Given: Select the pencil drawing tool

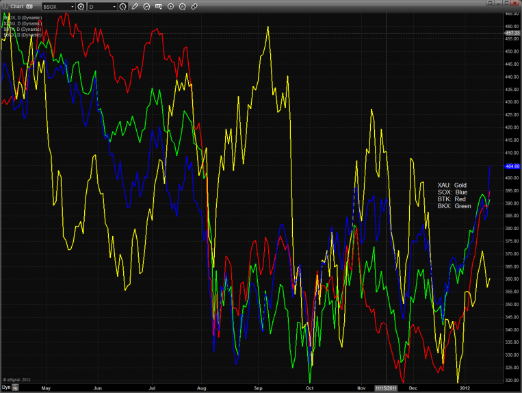Looking at the screenshot, I should pyautogui.click(x=135, y=6).
